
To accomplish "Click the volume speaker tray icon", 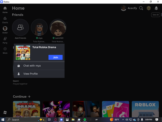I will coord(127,120).
